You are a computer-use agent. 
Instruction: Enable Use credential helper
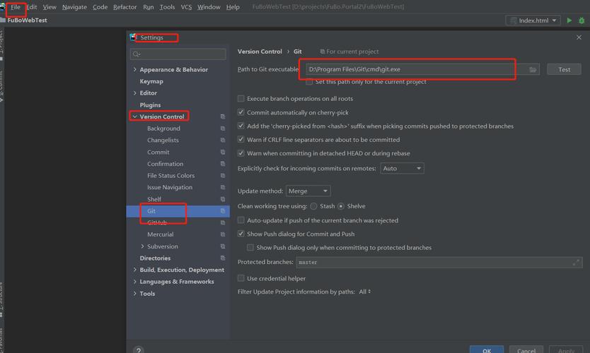(x=241, y=278)
